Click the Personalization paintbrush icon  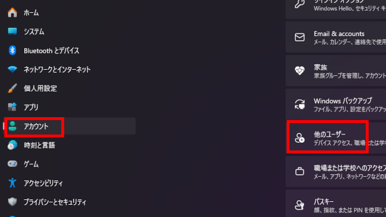[x=13, y=88]
